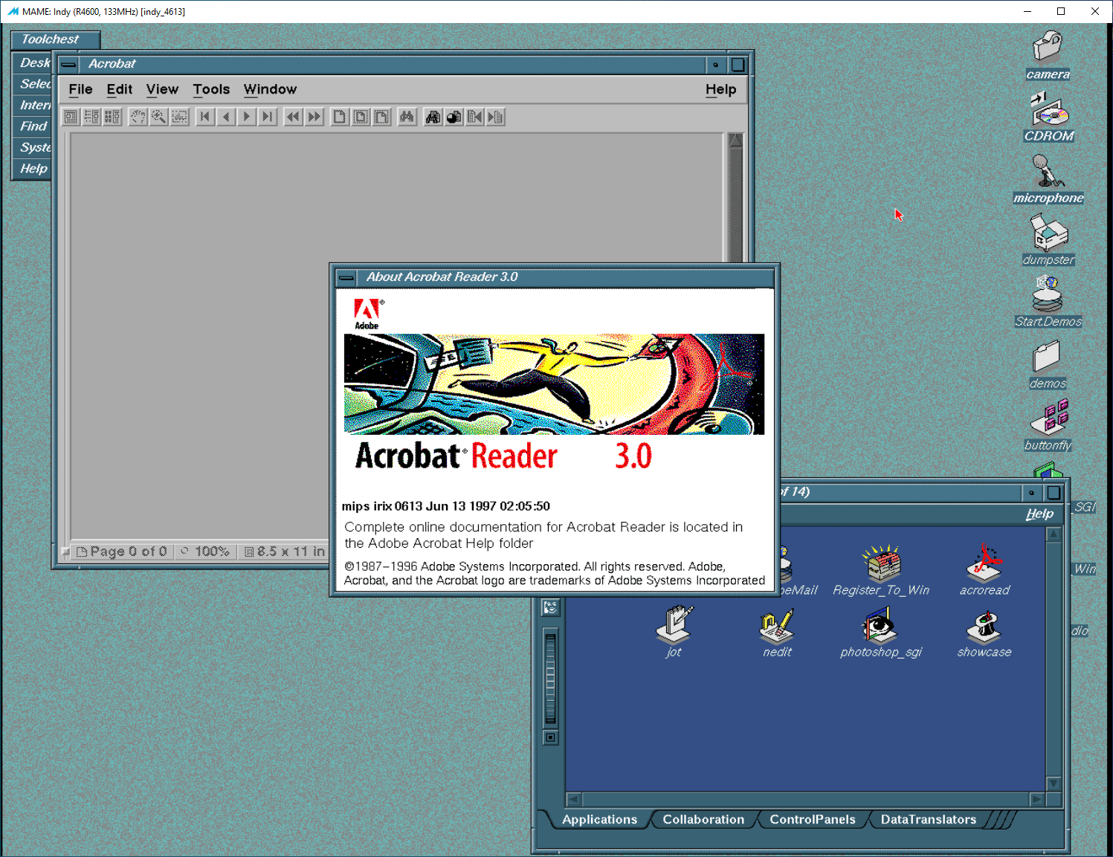Switch to the Collaboration tab
The image size is (1113, 857).
tap(703, 819)
